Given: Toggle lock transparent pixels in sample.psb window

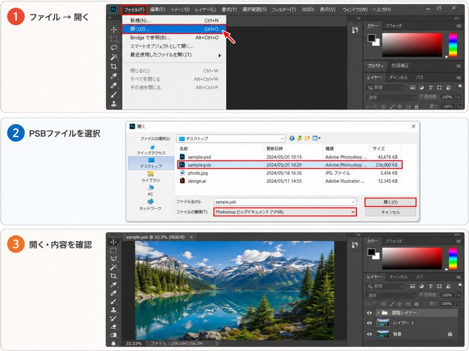Looking at the screenshot, I should point(383,304).
